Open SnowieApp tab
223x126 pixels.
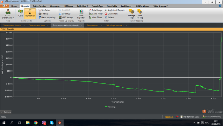point(97,6)
